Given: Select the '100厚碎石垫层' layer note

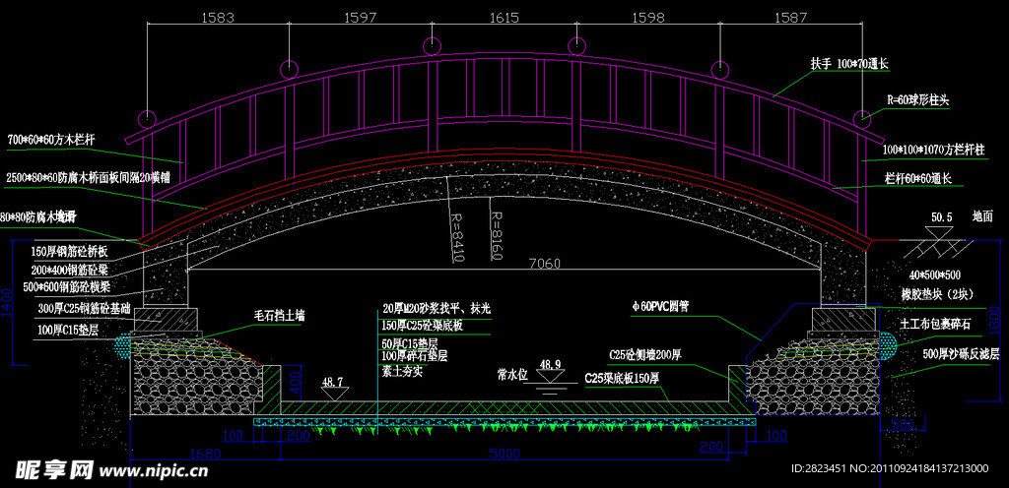Looking at the screenshot, I should tap(415, 355).
